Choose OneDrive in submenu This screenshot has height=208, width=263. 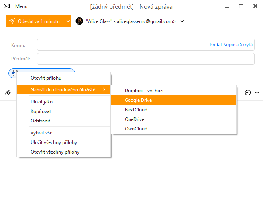pos(174,119)
